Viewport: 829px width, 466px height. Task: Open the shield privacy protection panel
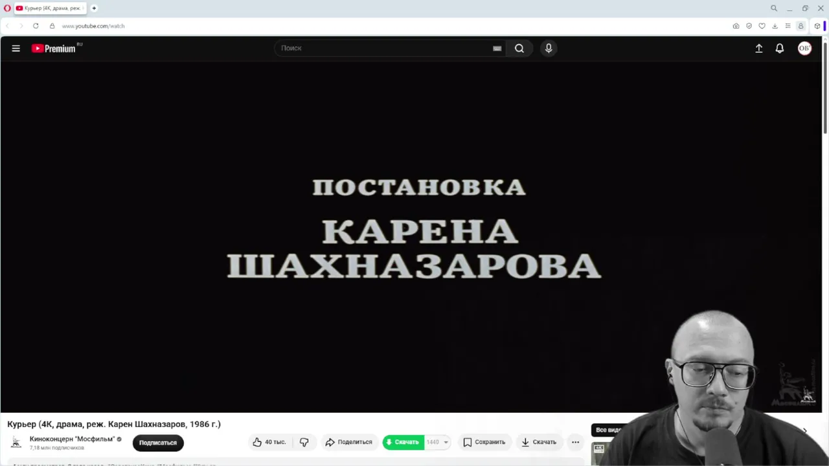pyautogui.click(x=749, y=26)
